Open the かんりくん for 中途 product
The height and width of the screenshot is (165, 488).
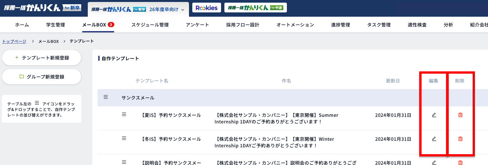click(x=255, y=8)
